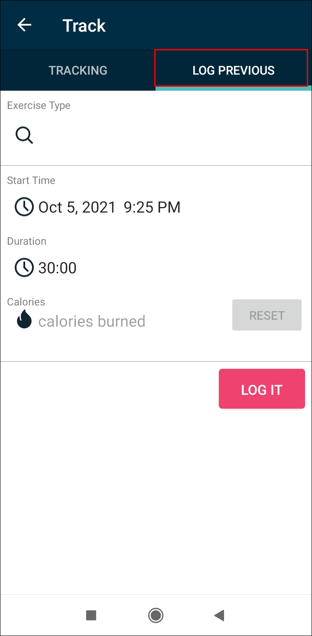The image size is (312, 636).
Task: Tap the back arrow beside Track
Action: (24, 25)
